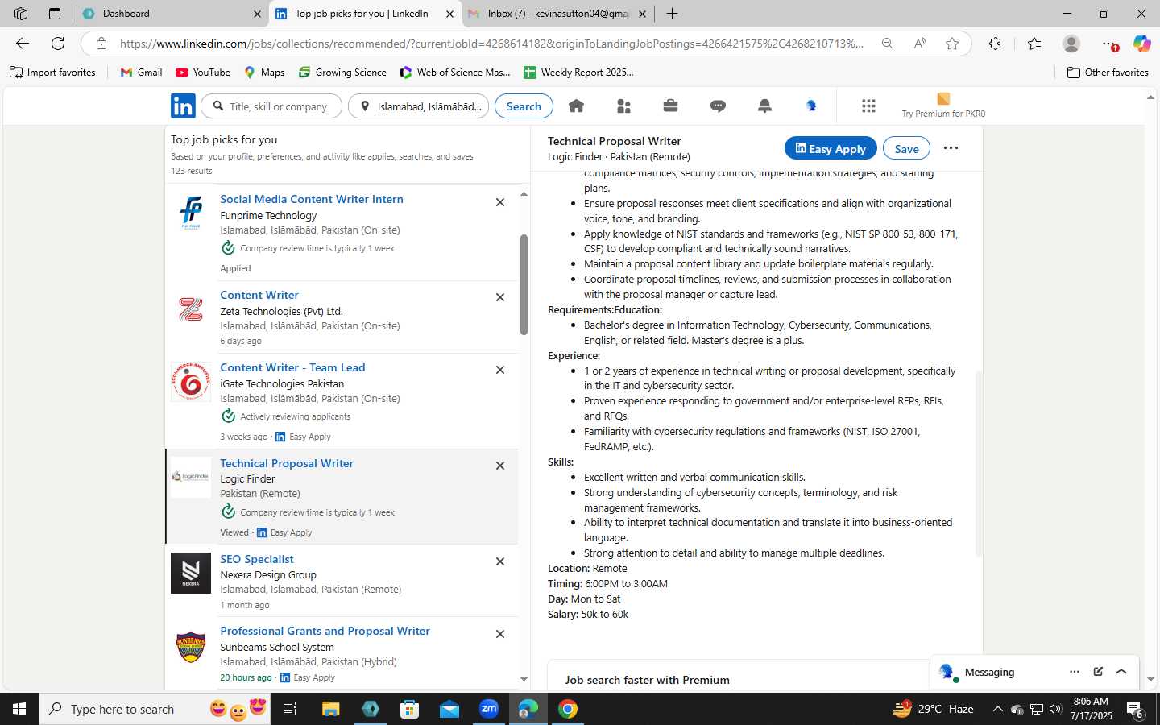Dismiss the Content Writer - Team Lead job
The width and height of the screenshot is (1160, 725).
click(x=500, y=370)
